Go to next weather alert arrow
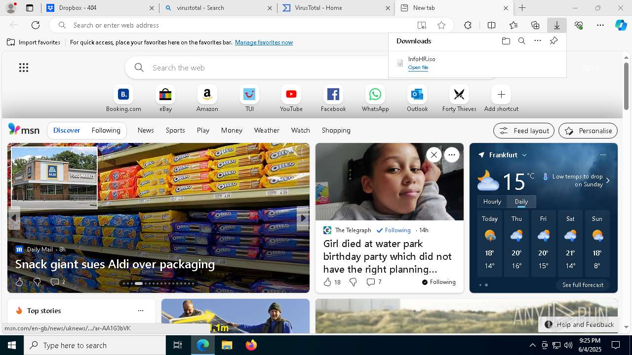632x355 pixels. [608, 180]
